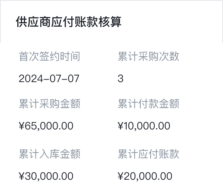Select the ¥30,000.00 stocked-in amount

[46, 176]
